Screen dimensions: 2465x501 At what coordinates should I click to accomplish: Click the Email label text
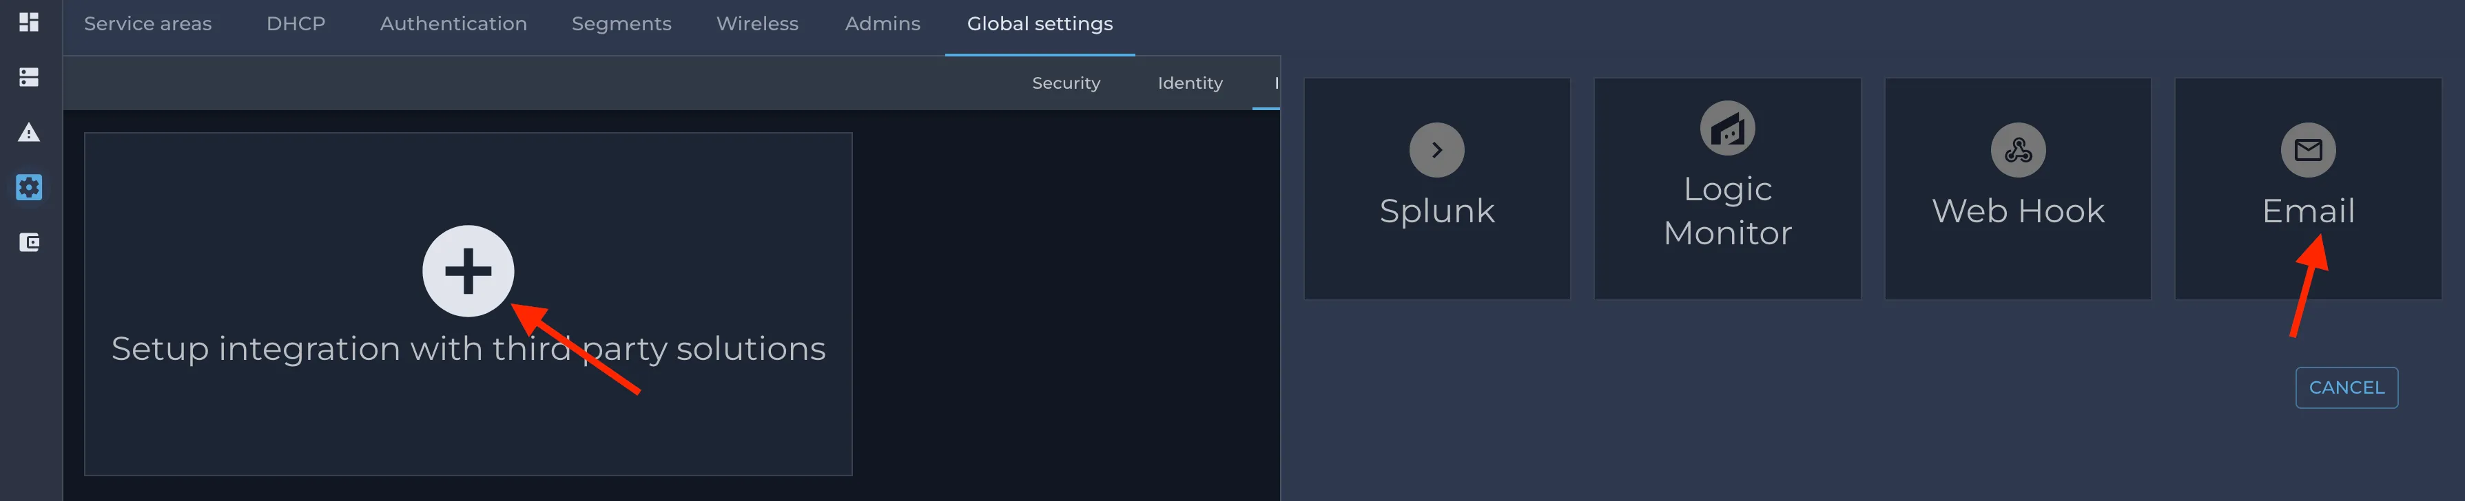2308,211
